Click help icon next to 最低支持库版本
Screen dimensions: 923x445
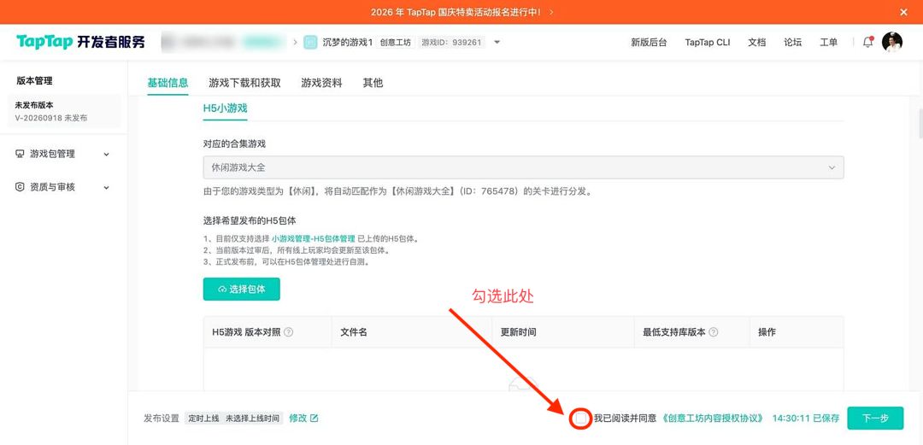point(714,332)
